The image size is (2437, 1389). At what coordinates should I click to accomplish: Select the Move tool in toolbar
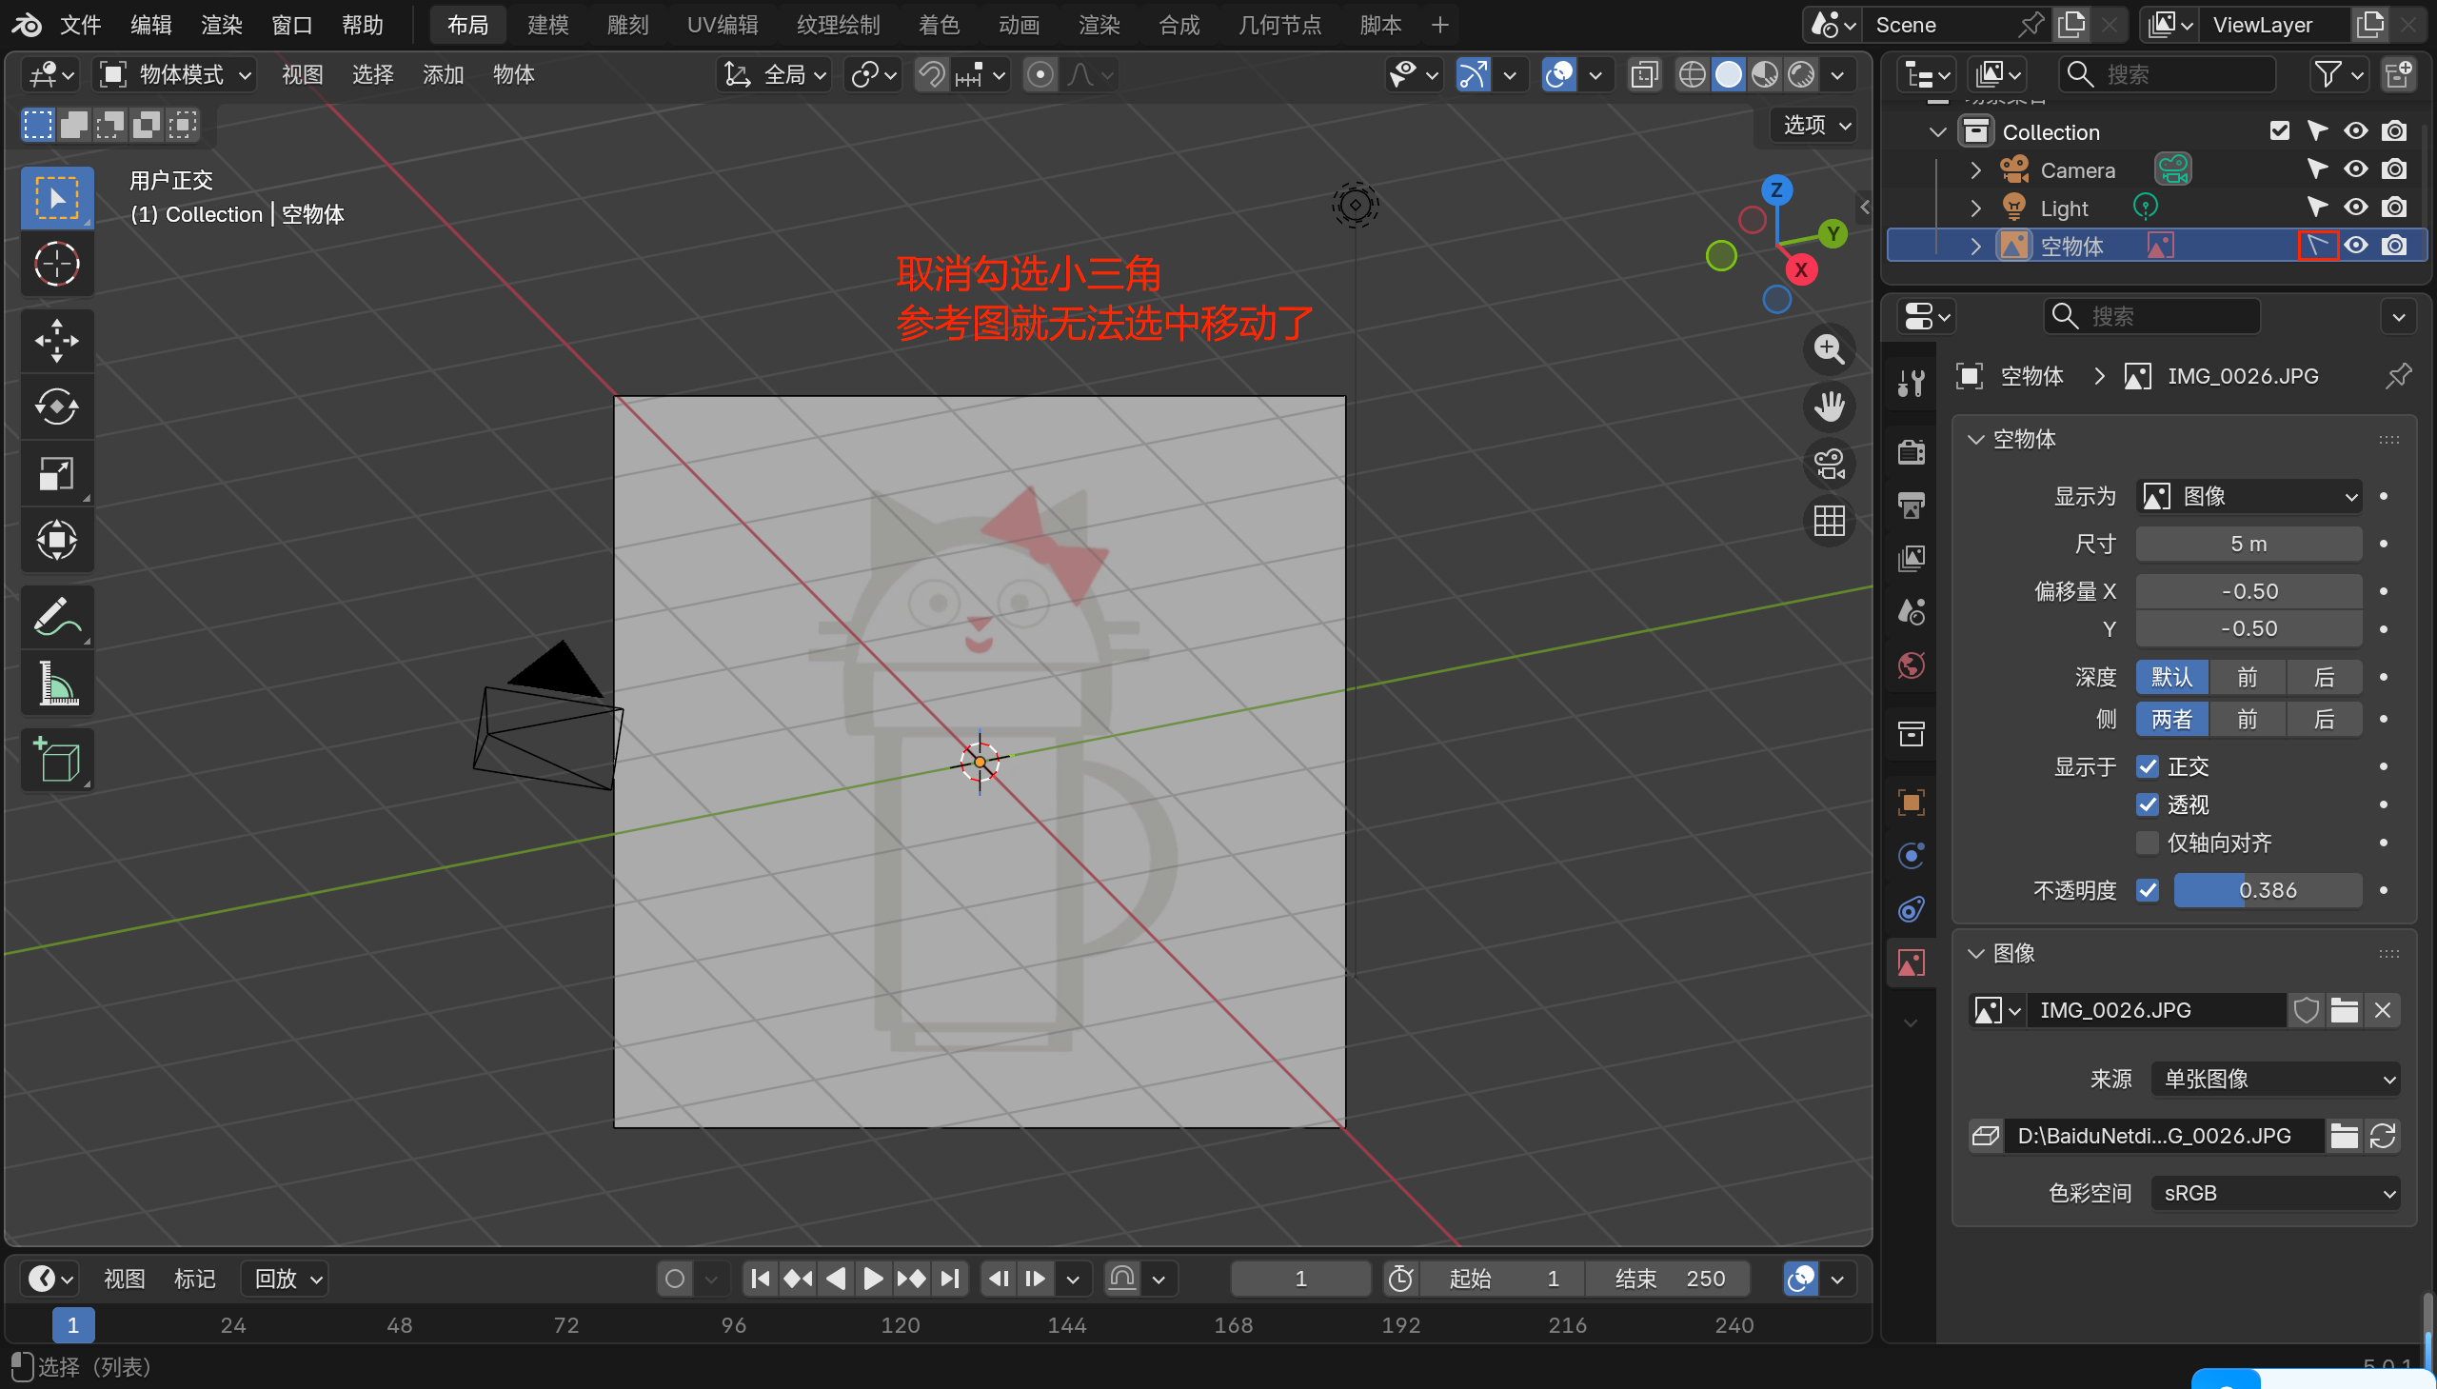tap(56, 341)
